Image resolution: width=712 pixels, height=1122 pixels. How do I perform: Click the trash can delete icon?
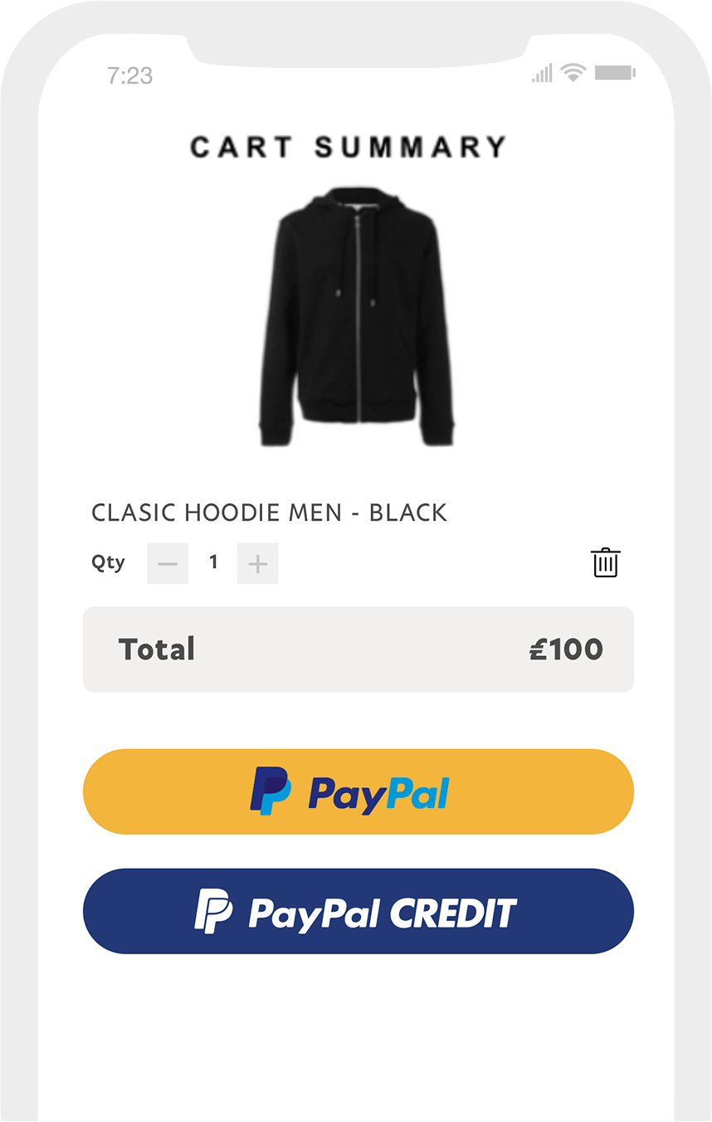(606, 562)
